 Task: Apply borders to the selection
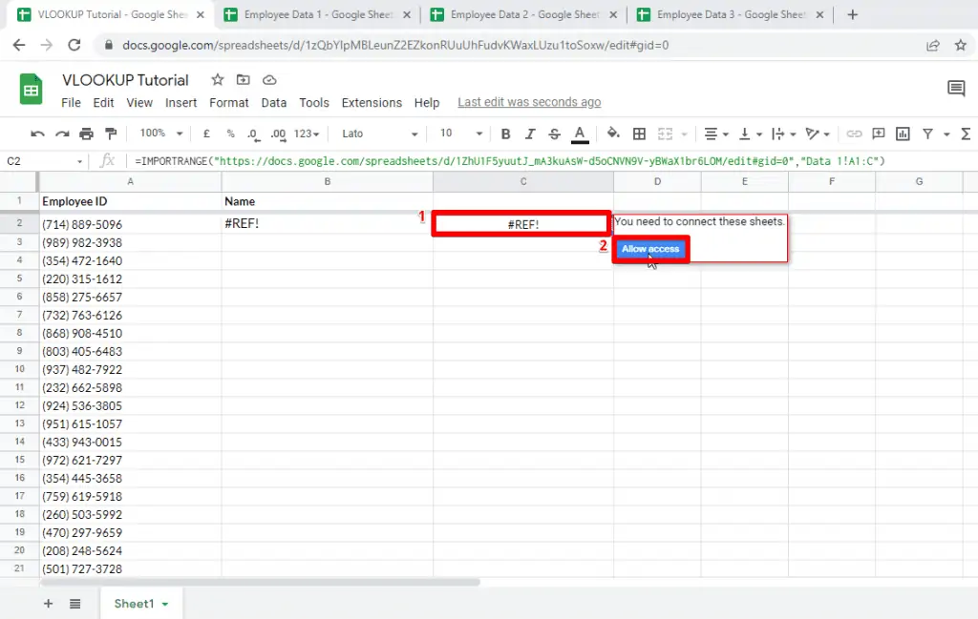[639, 134]
